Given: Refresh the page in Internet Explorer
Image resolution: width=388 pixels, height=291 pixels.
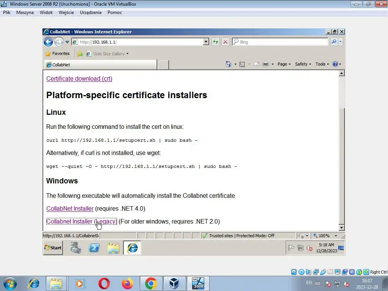Looking at the screenshot, I should click(x=216, y=42).
